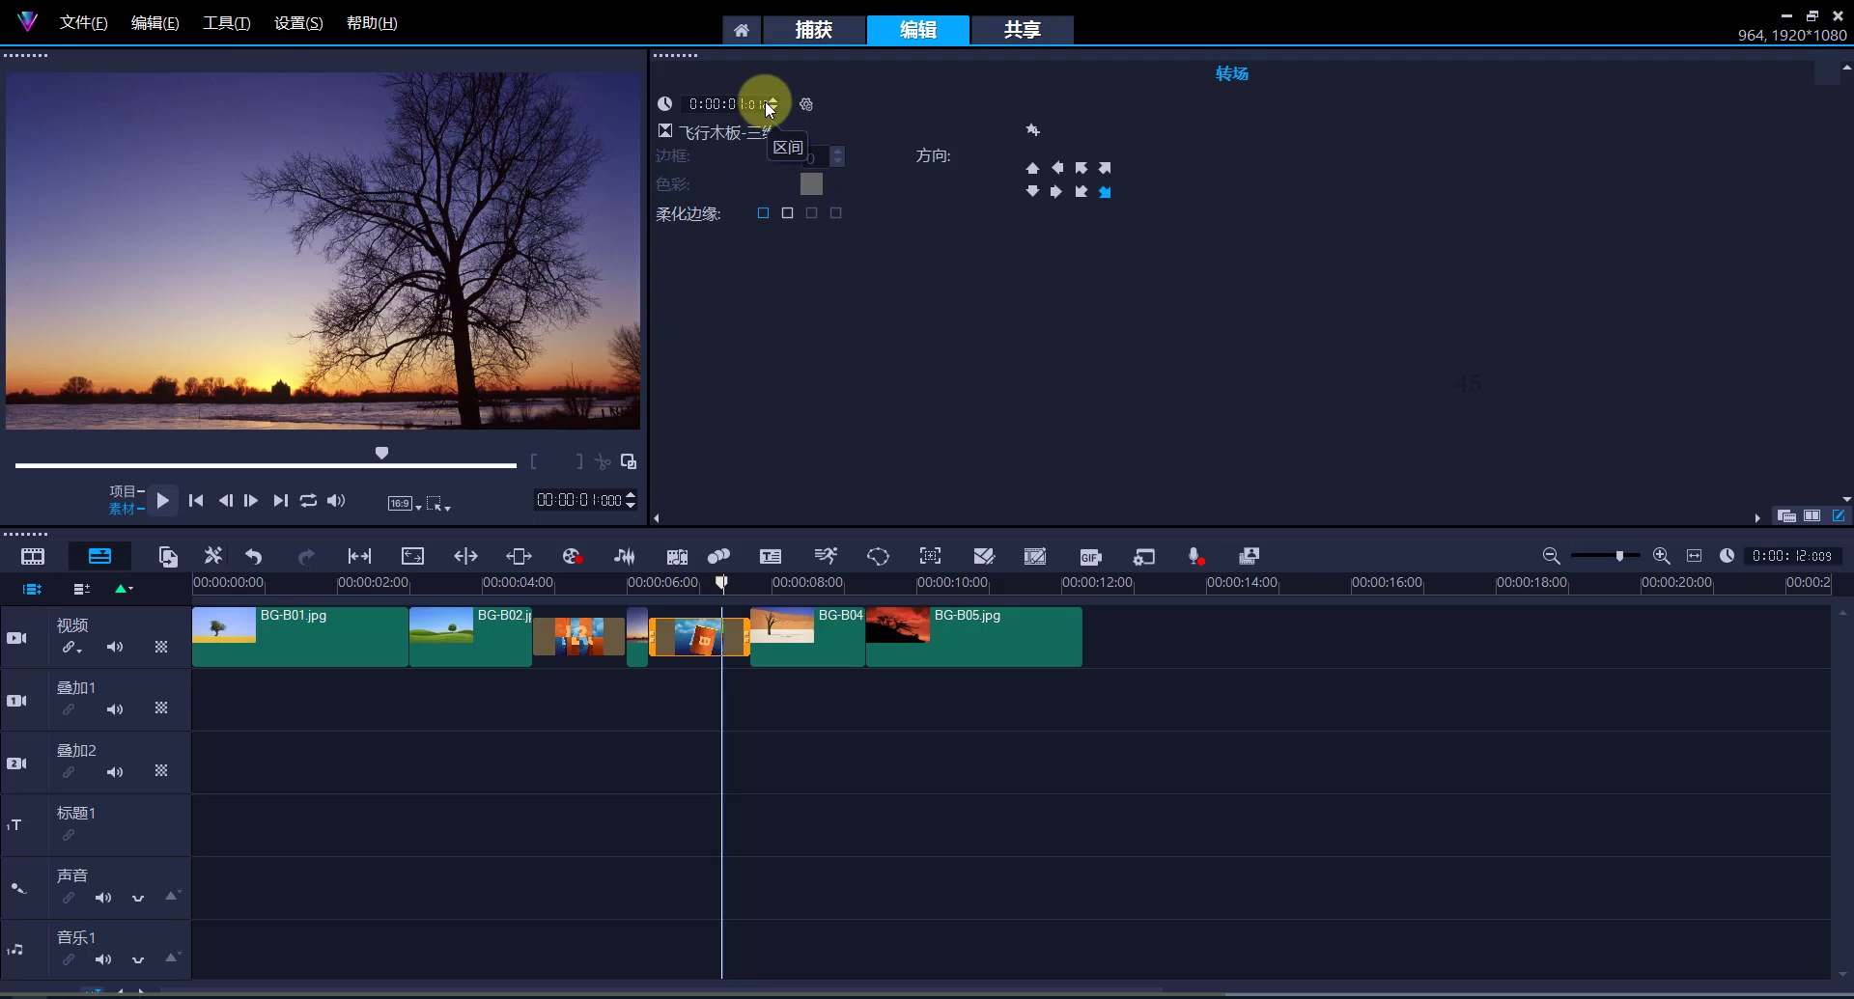Toggle preview system volume
The width and height of the screenshot is (1854, 999).
[336, 500]
